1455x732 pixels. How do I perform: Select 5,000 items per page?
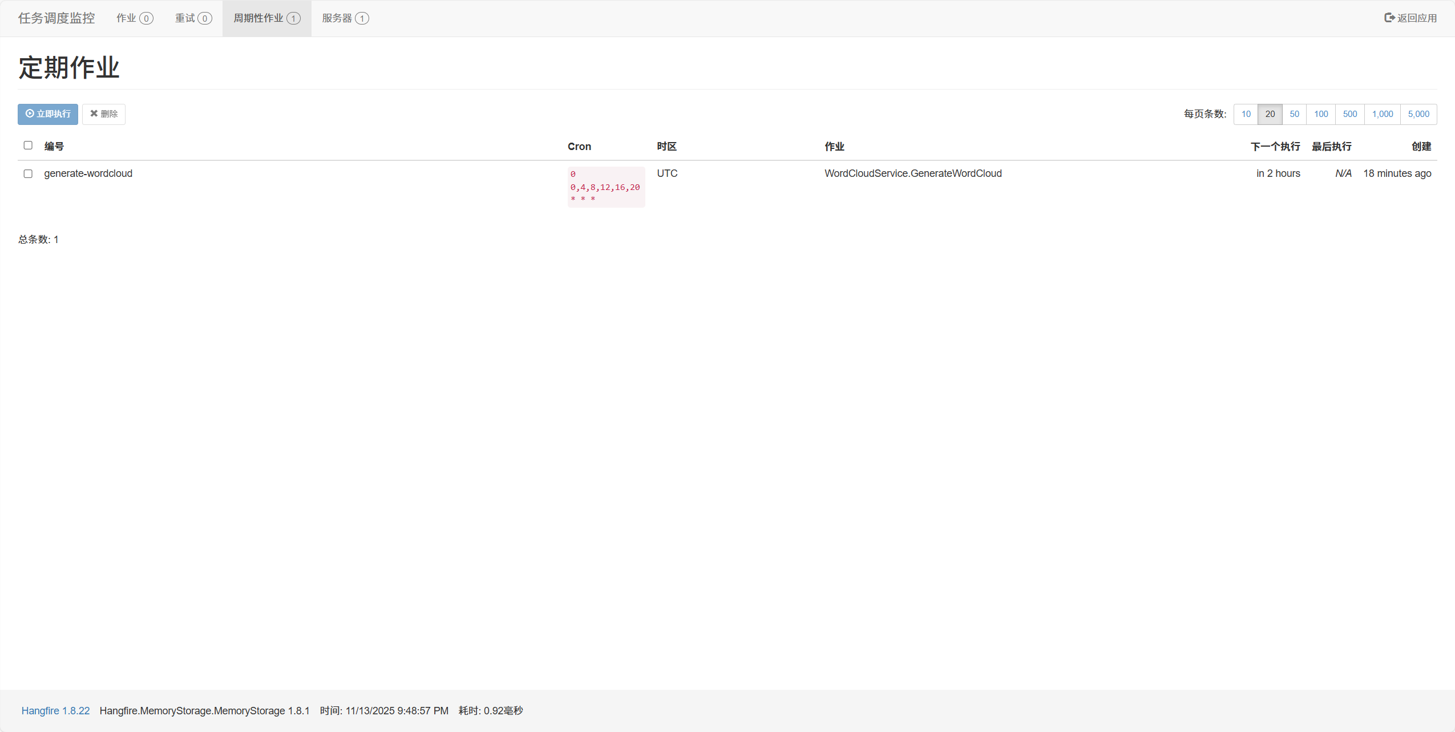[x=1418, y=114]
